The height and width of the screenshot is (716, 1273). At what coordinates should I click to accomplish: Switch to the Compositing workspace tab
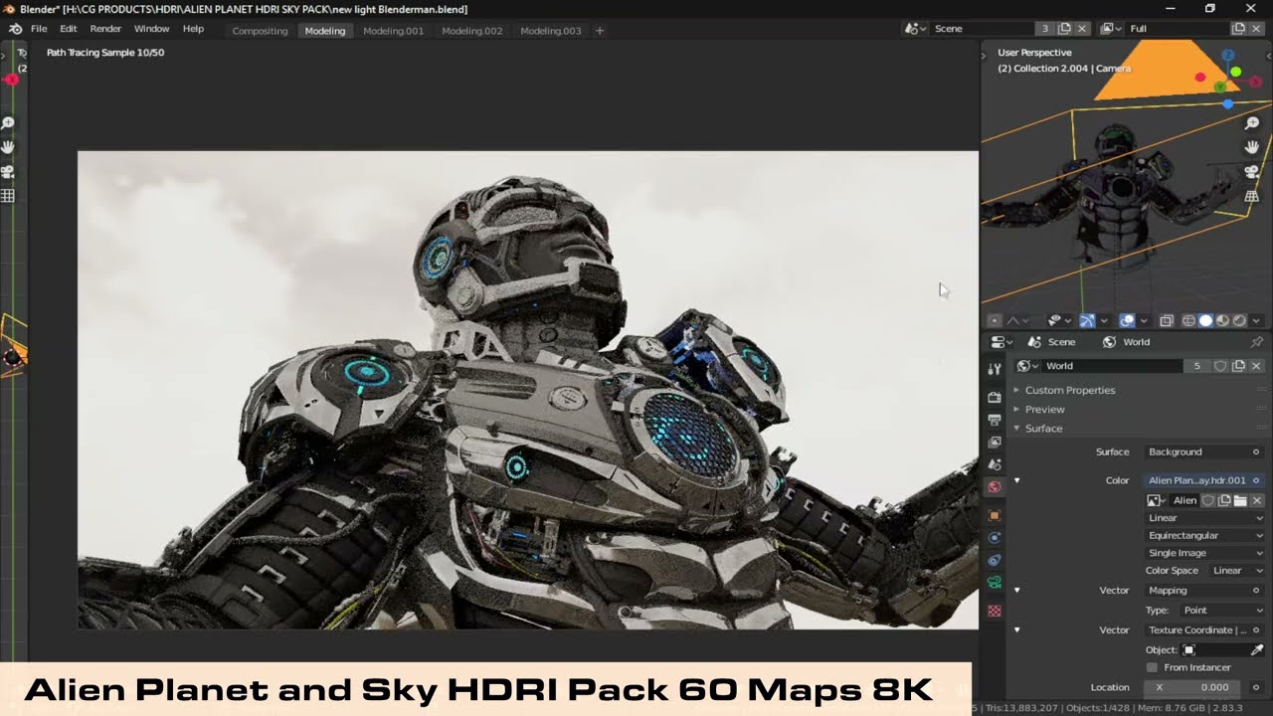260,31
